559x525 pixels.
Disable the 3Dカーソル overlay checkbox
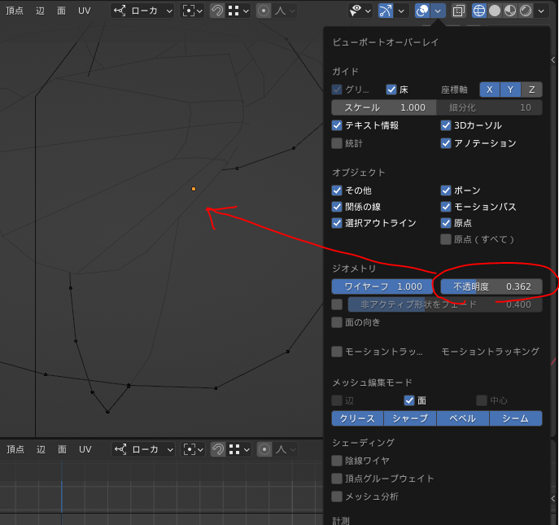pos(446,125)
